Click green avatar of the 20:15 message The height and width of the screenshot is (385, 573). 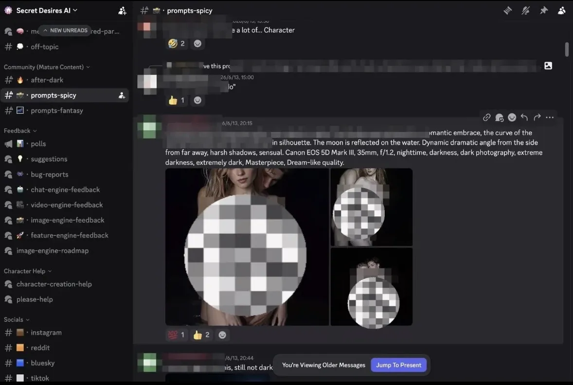[149, 127]
